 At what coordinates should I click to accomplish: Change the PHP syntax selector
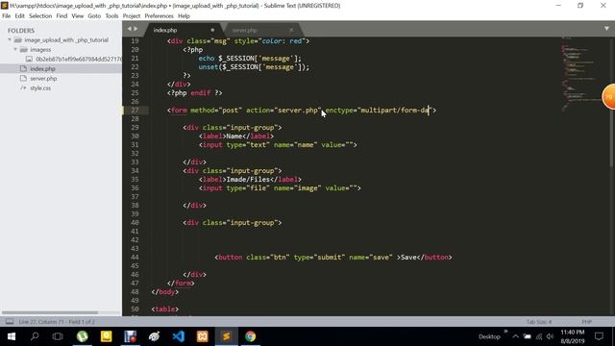[587, 322]
